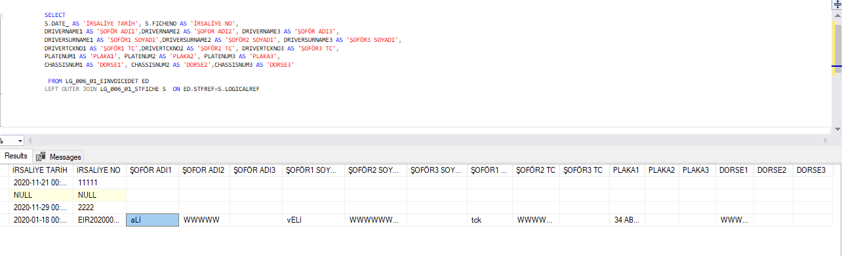Click the cell with value 2222
842x256 pixels.
99,208
